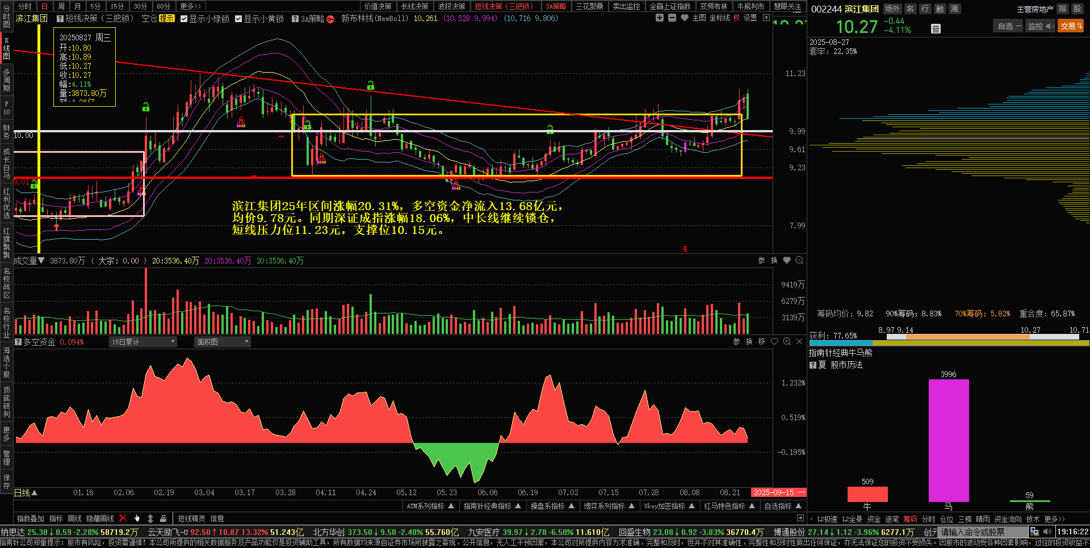The image size is (1090, 548).
Task: Close the 多空资金 indicator panel
Action: [x=799, y=341]
